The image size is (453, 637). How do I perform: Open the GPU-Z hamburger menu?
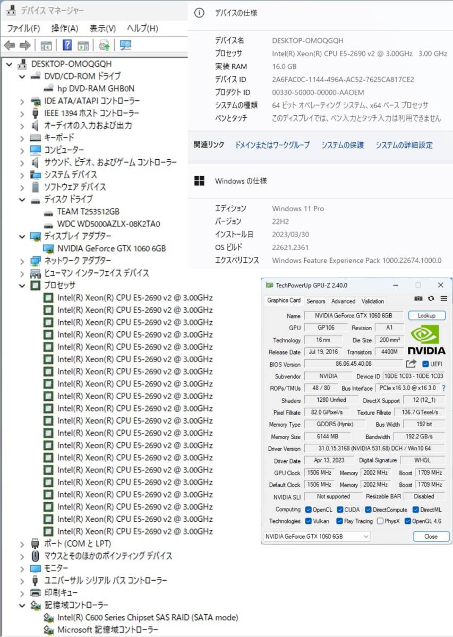[444, 299]
